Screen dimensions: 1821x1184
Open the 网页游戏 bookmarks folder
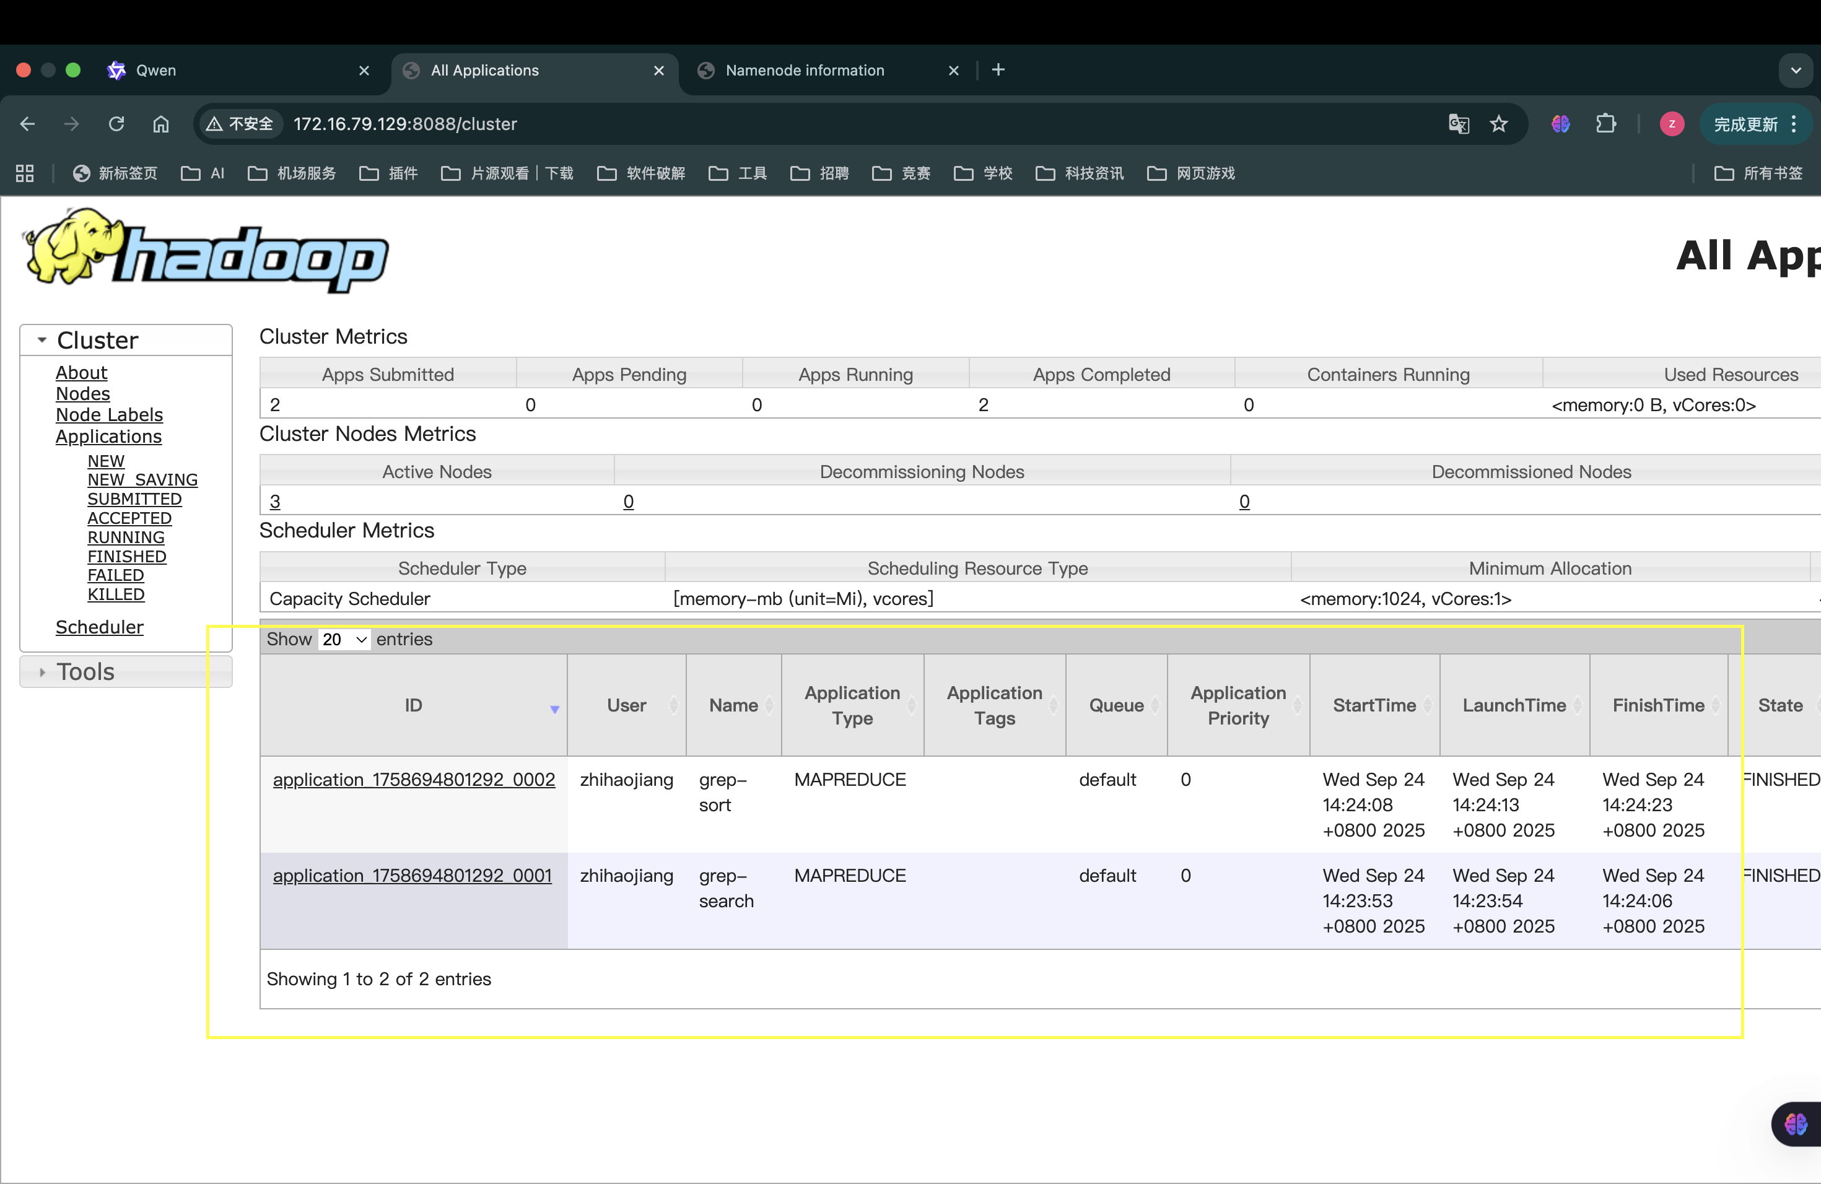coord(1191,173)
